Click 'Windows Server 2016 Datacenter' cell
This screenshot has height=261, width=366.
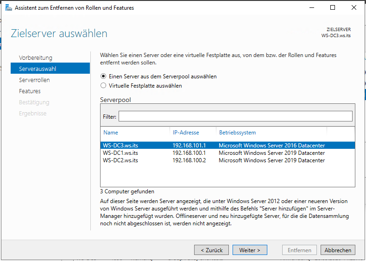click(x=271, y=146)
